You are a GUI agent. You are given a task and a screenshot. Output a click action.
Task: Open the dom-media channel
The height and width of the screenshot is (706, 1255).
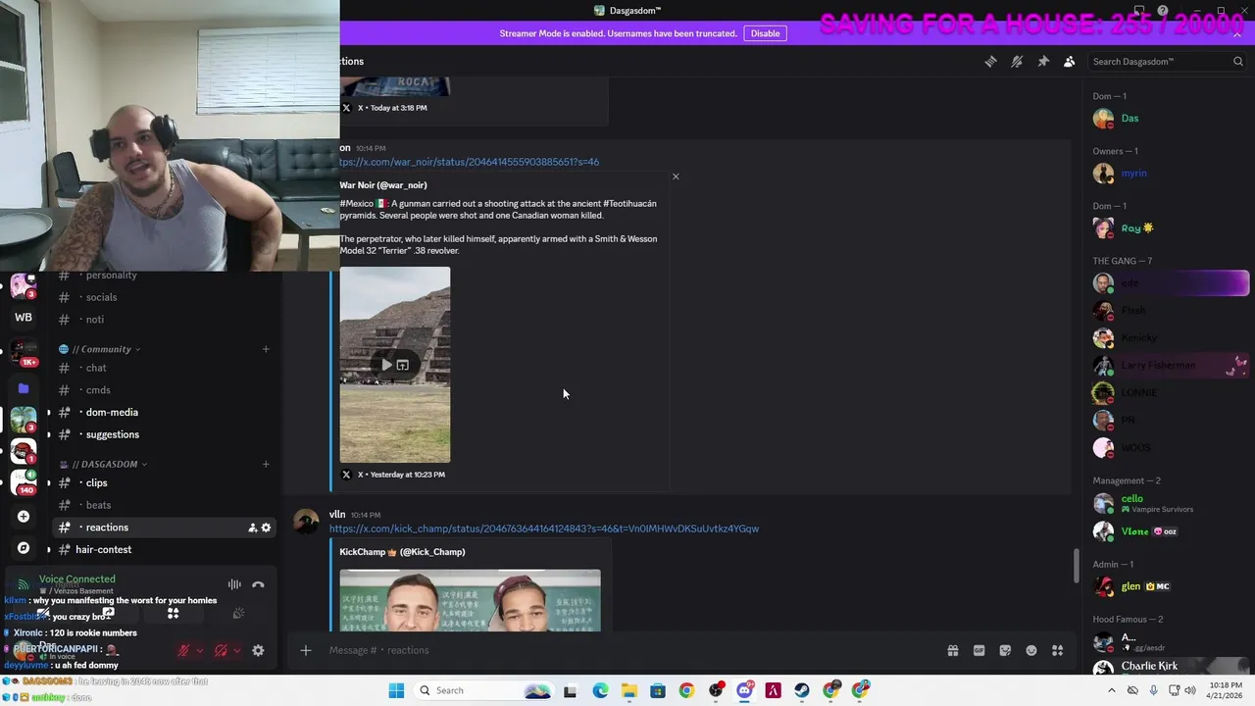click(x=112, y=413)
